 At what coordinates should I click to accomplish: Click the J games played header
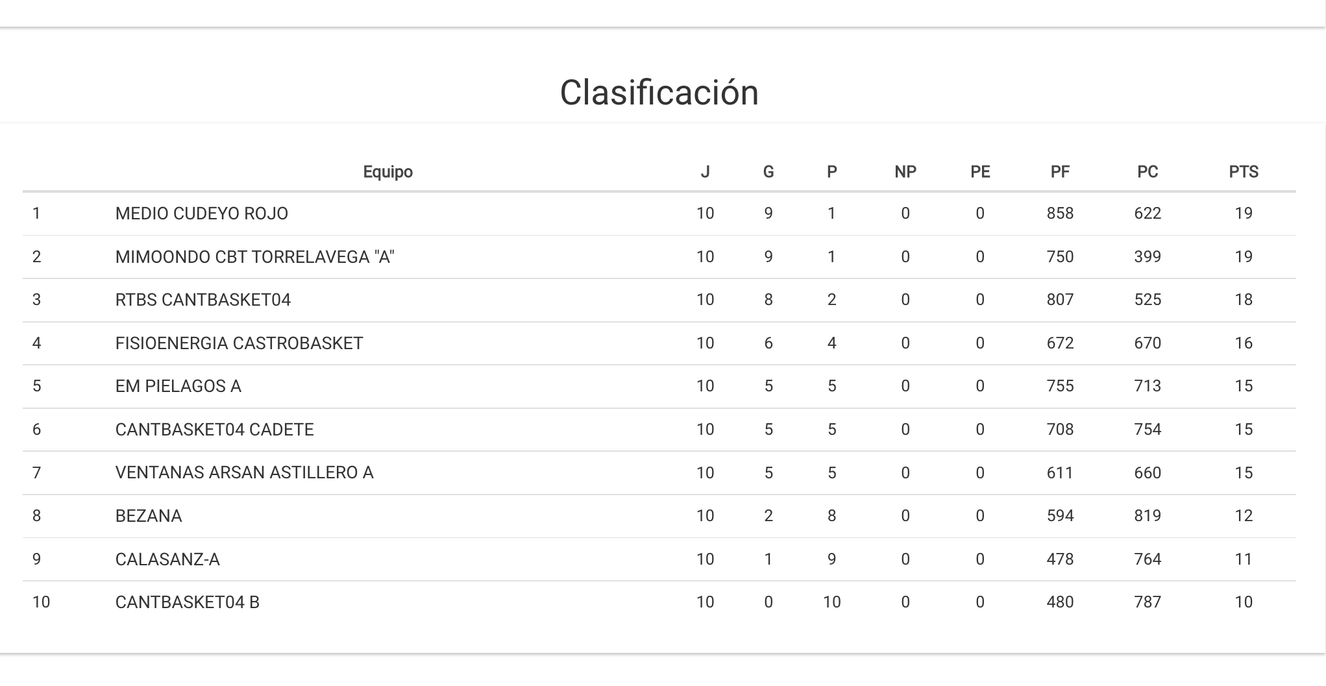coord(705,172)
